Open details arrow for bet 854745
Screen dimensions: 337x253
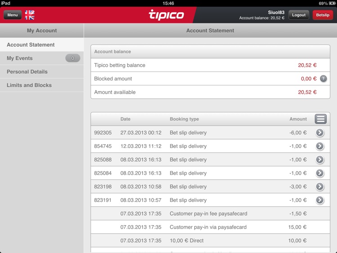point(320,146)
